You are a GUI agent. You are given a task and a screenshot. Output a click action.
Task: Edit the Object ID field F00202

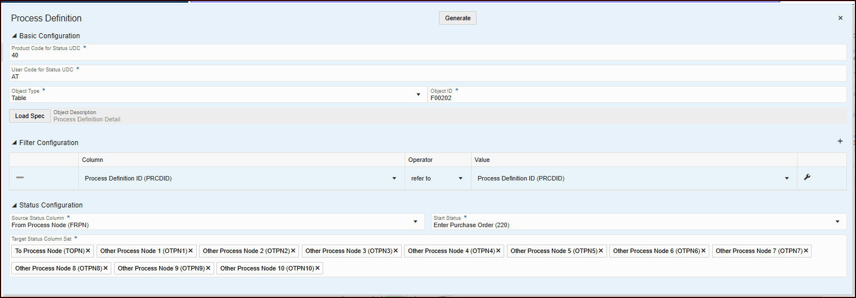[x=637, y=94]
